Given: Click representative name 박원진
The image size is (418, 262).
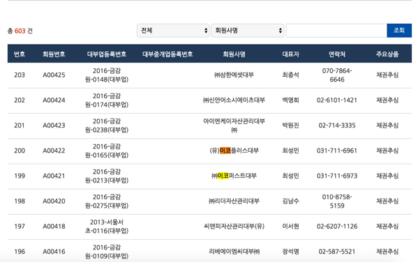Looking at the screenshot, I should pos(290,125).
